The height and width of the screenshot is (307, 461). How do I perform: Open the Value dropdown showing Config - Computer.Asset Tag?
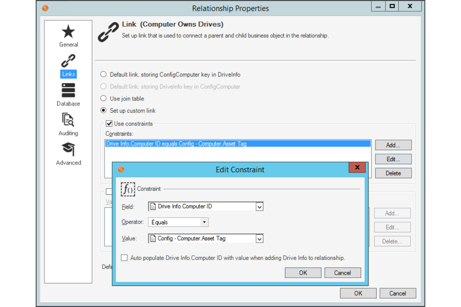(x=260, y=238)
